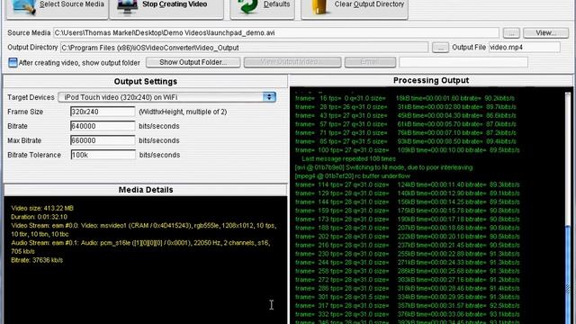Screen dimensions: 576x324
Task: Click the empty field next to Email
Action: [x=463, y=62]
